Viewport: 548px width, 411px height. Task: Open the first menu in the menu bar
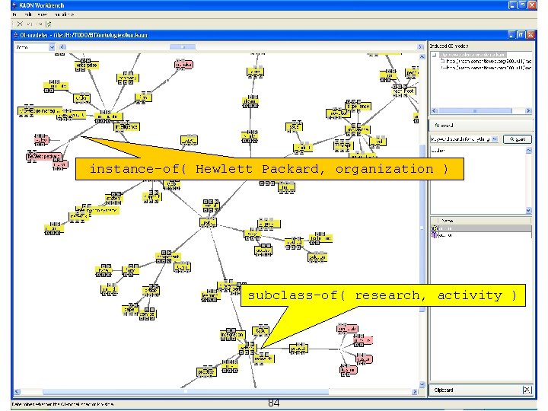(x=14, y=14)
